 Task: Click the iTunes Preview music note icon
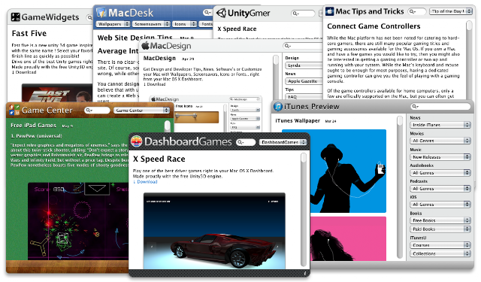click(x=278, y=106)
